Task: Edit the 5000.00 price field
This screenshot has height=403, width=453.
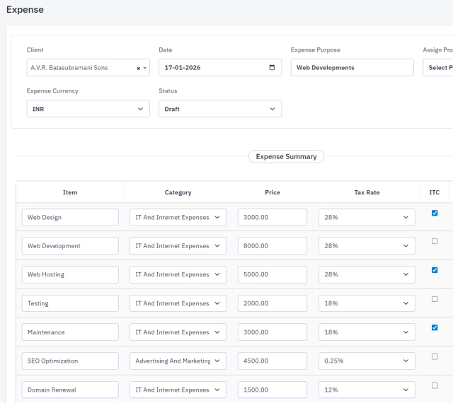Action: tap(273, 274)
